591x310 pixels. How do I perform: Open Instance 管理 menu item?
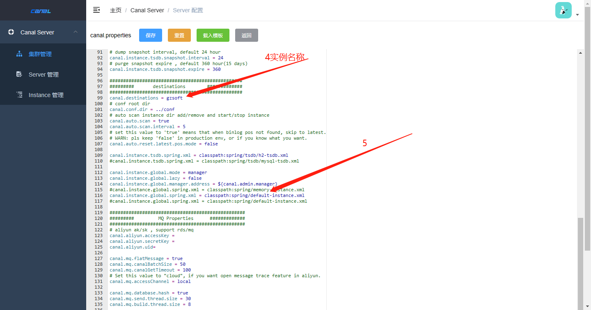click(x=43, y=95)
